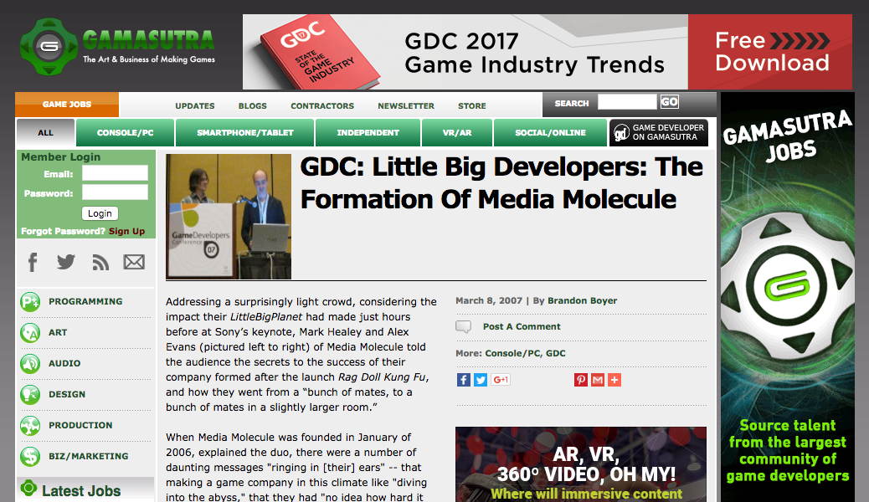The height and width of the screenshot is (502, 869).
Task: Click into the search input field
Action: 627,102
